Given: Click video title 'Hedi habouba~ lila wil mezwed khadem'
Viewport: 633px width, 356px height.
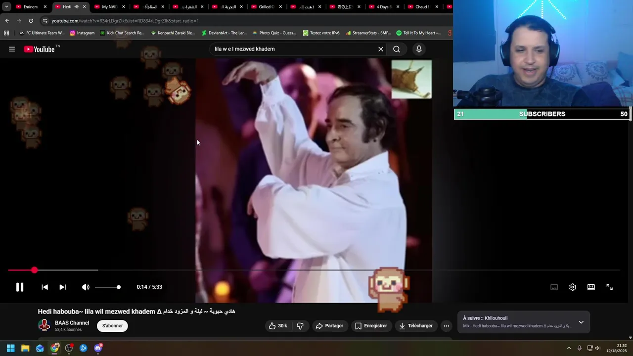Looking at the screenshot, I should point(136,311).
